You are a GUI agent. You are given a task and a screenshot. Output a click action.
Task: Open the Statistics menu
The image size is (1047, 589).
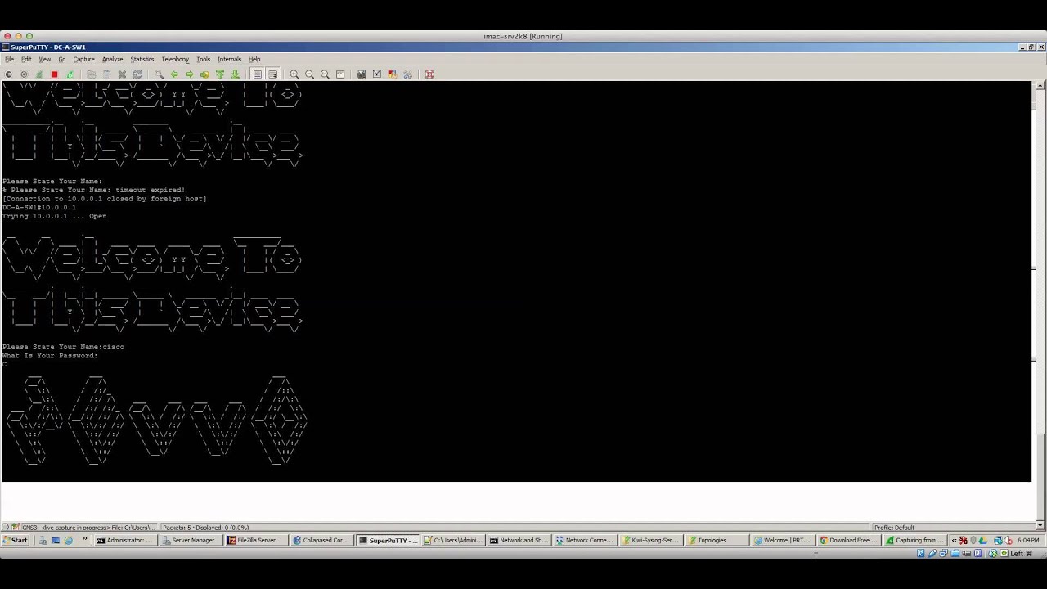tap(142, 59)
